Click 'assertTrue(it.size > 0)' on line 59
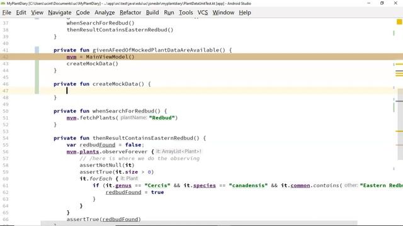The width and height of the screenshot is (403, 226). point(116,172)
